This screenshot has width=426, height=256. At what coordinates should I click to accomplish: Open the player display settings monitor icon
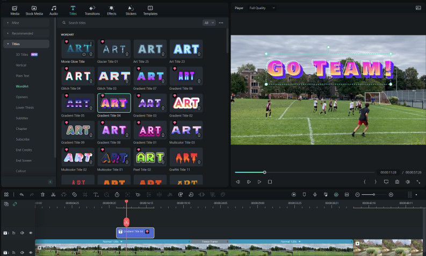386,182
